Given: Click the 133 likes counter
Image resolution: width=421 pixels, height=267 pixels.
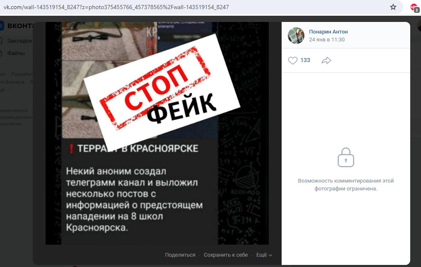Looking at the screenshot, I should (x=305, y=60).
